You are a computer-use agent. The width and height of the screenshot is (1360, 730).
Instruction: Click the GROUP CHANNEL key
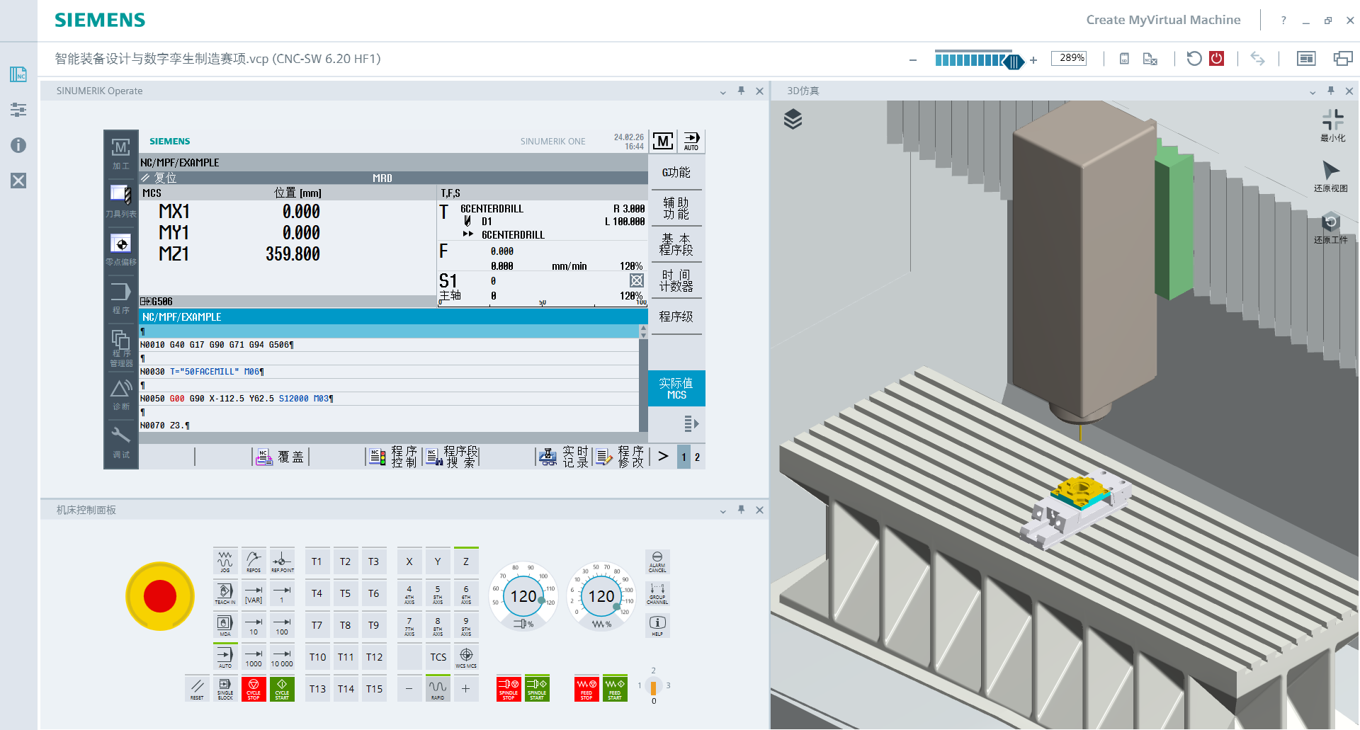[x=657, y=593]
